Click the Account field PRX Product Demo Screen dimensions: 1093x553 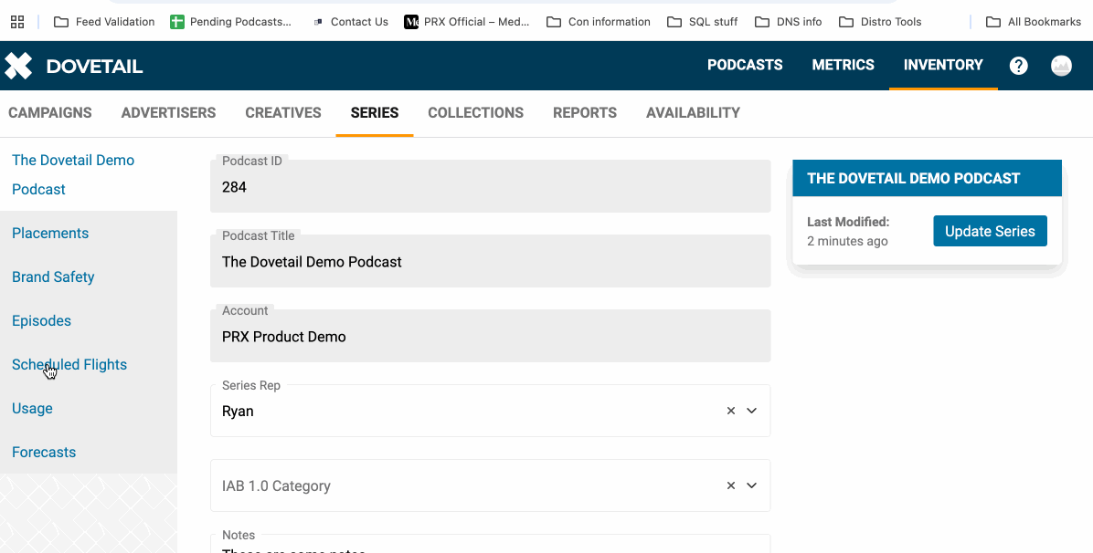point(490,336)
